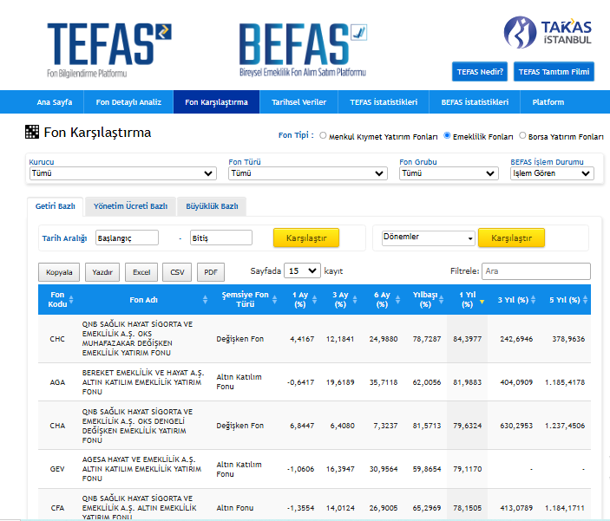Select Emeklilik Fonları radio option
Screen dimensions: 610x521
pyautogui.click(x=447, y=135)
